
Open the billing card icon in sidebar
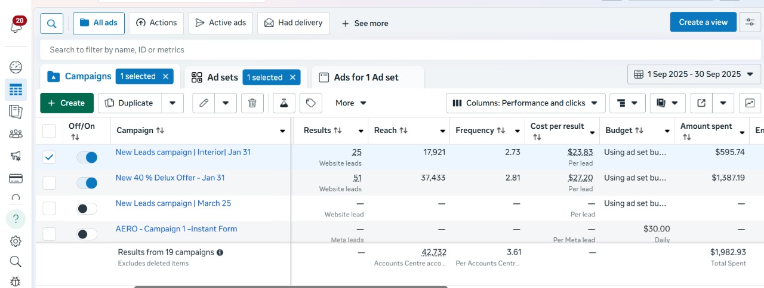pyautogui.click(x=16, y=178)
